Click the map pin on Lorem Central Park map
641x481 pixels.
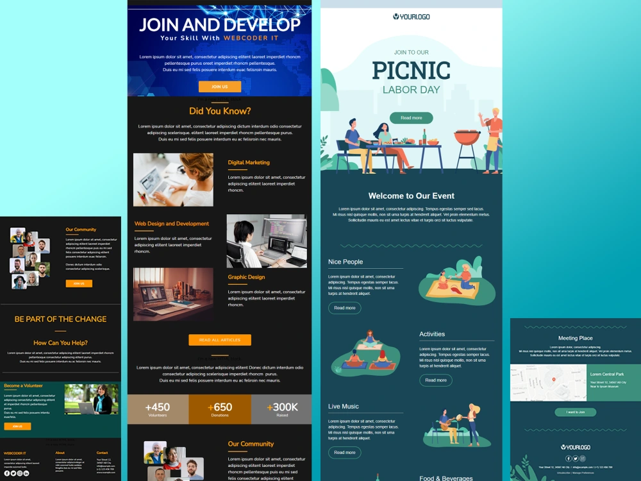[554, 380]
